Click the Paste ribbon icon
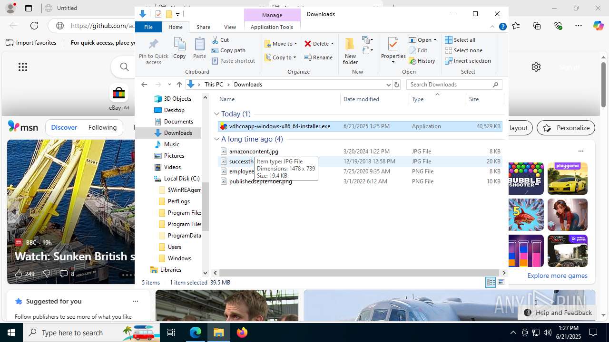Viewport: 609px width, 342px height. [199, 48]
